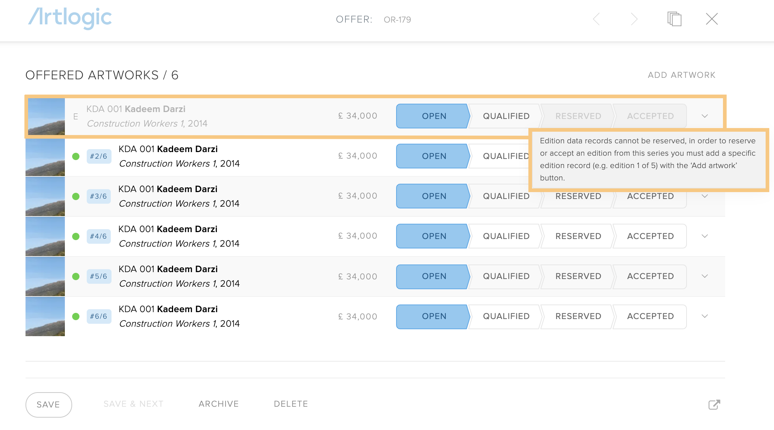Set #3/6 status to Open
Screen dimensions: 774x430
(x=433, y=196)
